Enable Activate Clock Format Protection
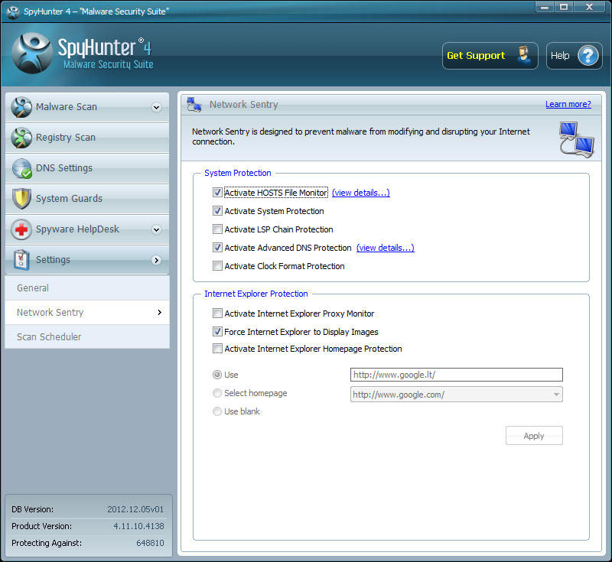 tap(217, 266)
